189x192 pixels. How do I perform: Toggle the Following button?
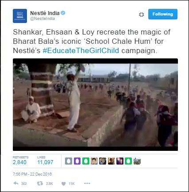pos(163,14)
